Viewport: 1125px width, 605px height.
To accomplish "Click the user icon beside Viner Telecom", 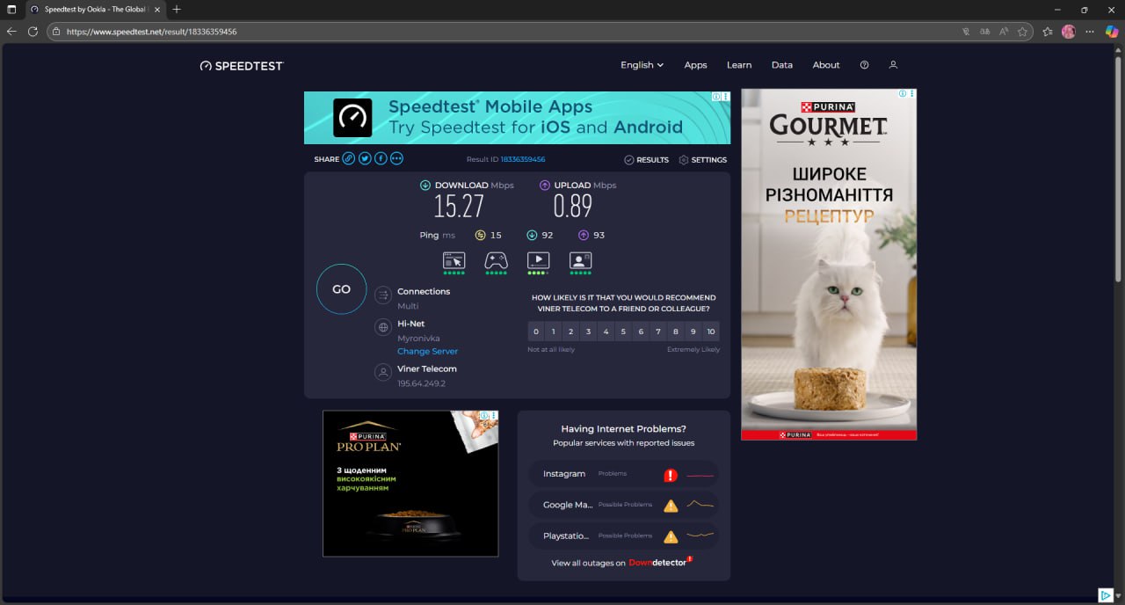I will coord(383,372).
